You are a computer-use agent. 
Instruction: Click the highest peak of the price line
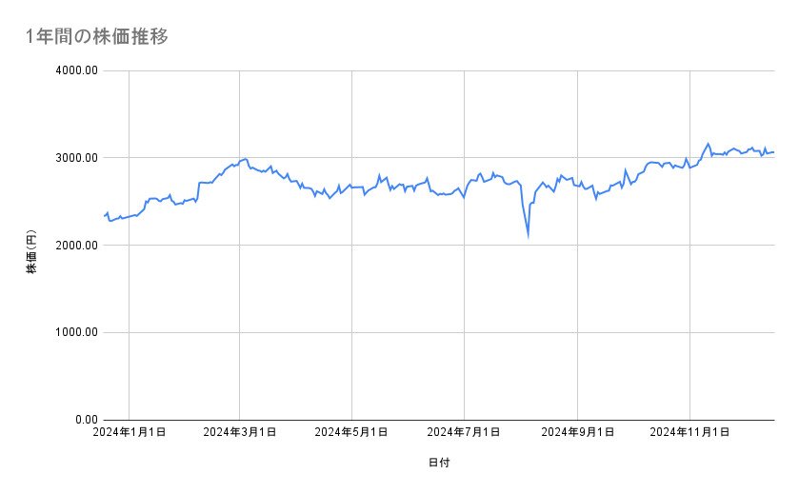pos(708,144)
